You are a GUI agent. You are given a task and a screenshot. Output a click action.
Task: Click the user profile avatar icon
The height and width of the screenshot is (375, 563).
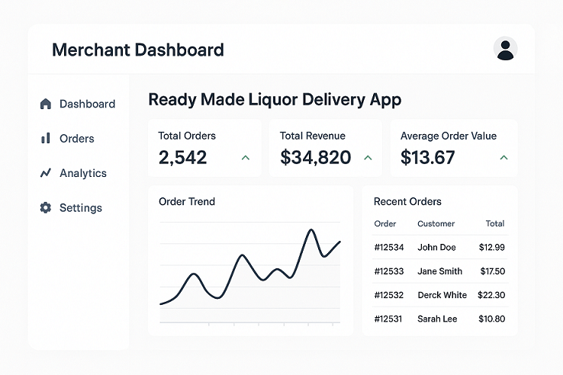[x=505, y=49]
